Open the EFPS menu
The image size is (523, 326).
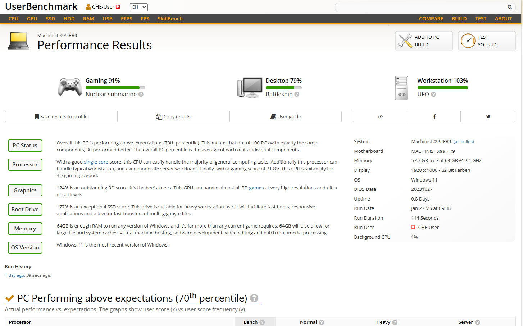127,19
